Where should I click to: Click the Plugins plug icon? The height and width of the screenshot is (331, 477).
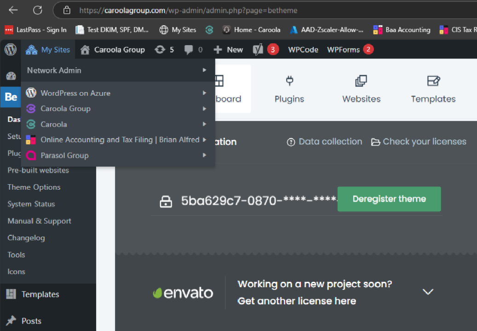click(x=289, y=81)
